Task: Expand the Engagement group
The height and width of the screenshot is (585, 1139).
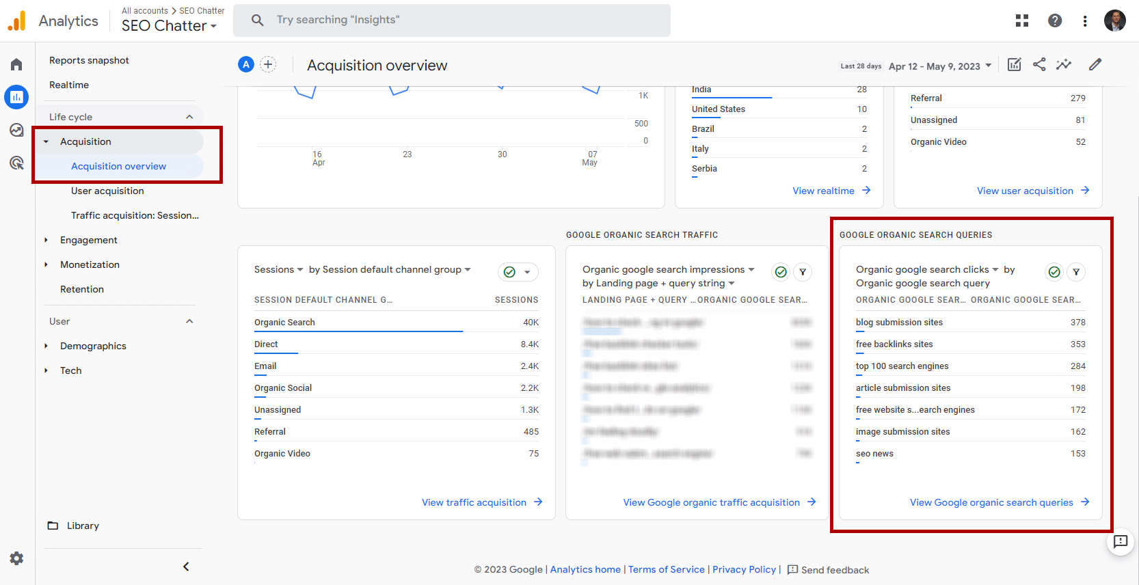Action: (x=46, y=240)
